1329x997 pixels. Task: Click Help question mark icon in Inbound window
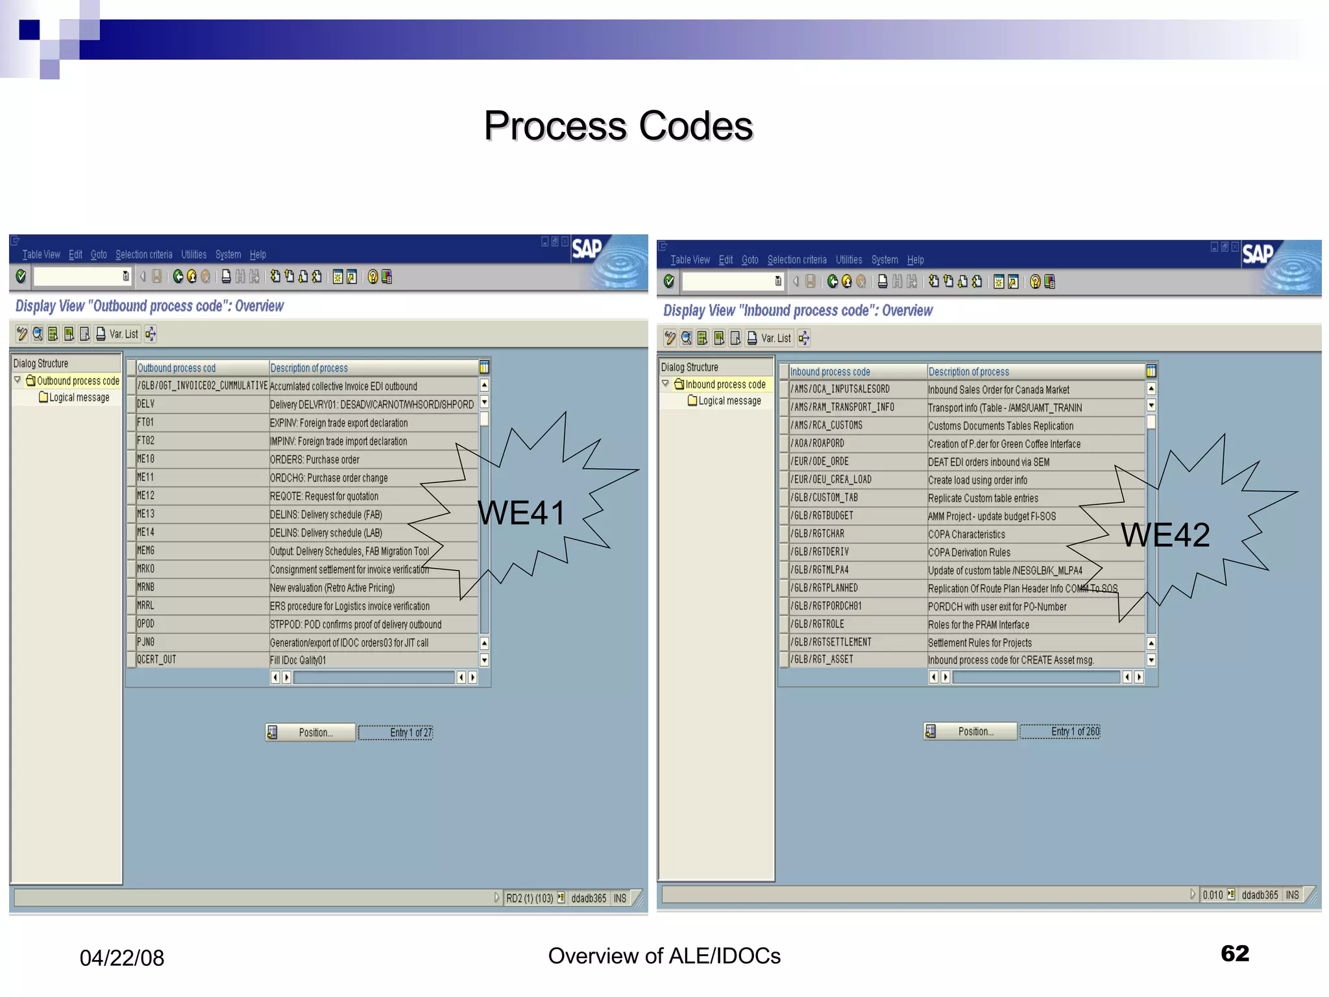pyautogui.click(x=1035, y=281)
